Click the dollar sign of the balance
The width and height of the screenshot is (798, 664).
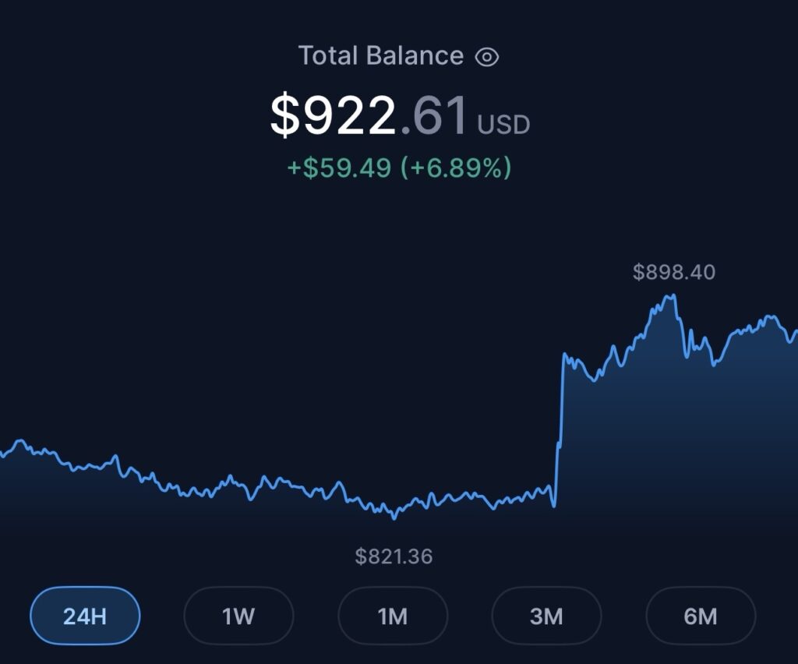284,115
